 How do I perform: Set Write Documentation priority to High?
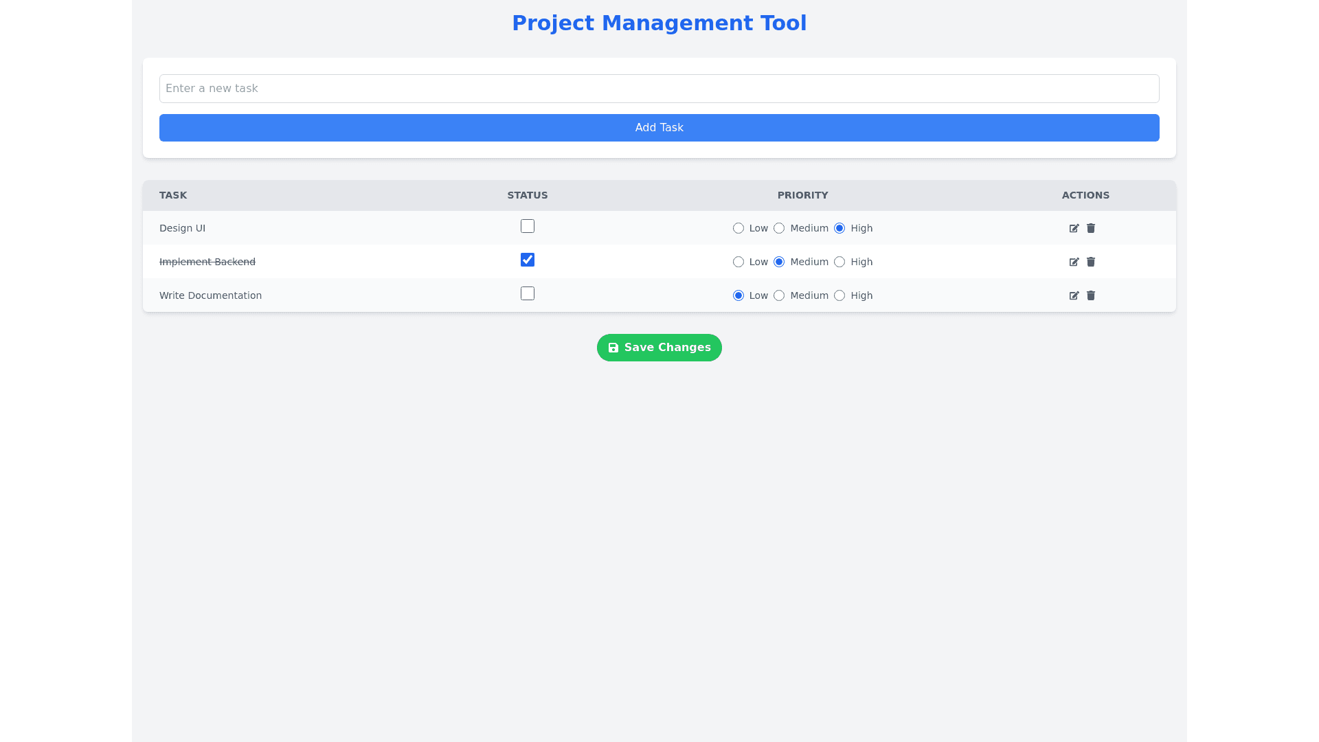click(x=839, y=295)
